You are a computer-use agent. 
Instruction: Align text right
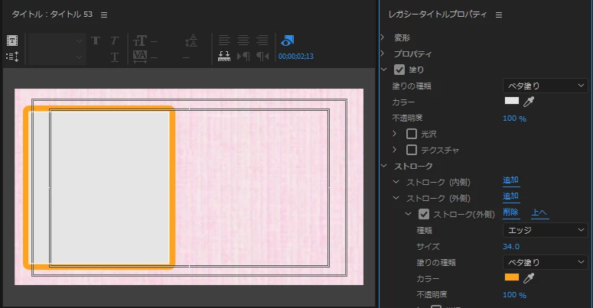[262, 40]
